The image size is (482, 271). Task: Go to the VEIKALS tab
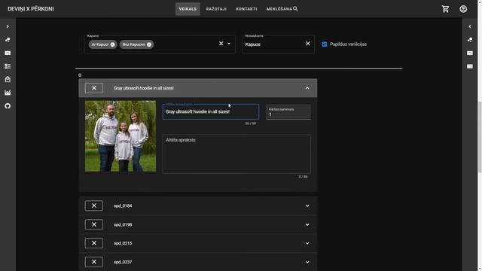188,9
